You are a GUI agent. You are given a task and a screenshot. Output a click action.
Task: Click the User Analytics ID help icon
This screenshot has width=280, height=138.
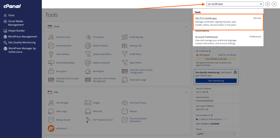(x=212, y=116)
